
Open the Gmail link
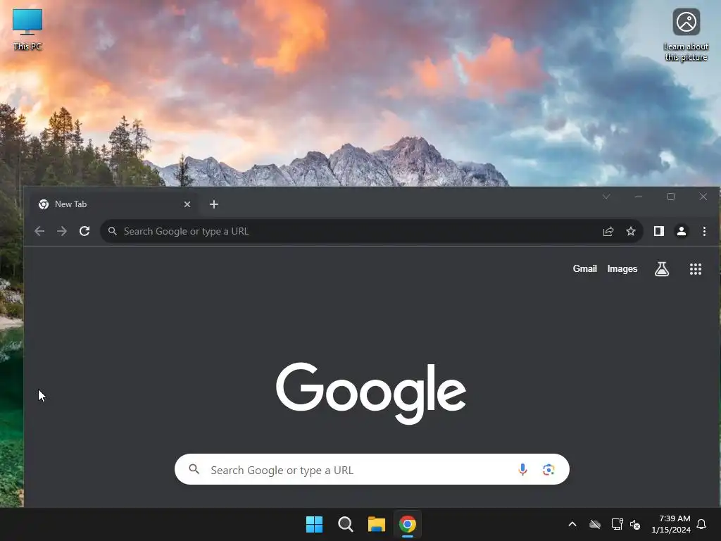tap(584, 269)
